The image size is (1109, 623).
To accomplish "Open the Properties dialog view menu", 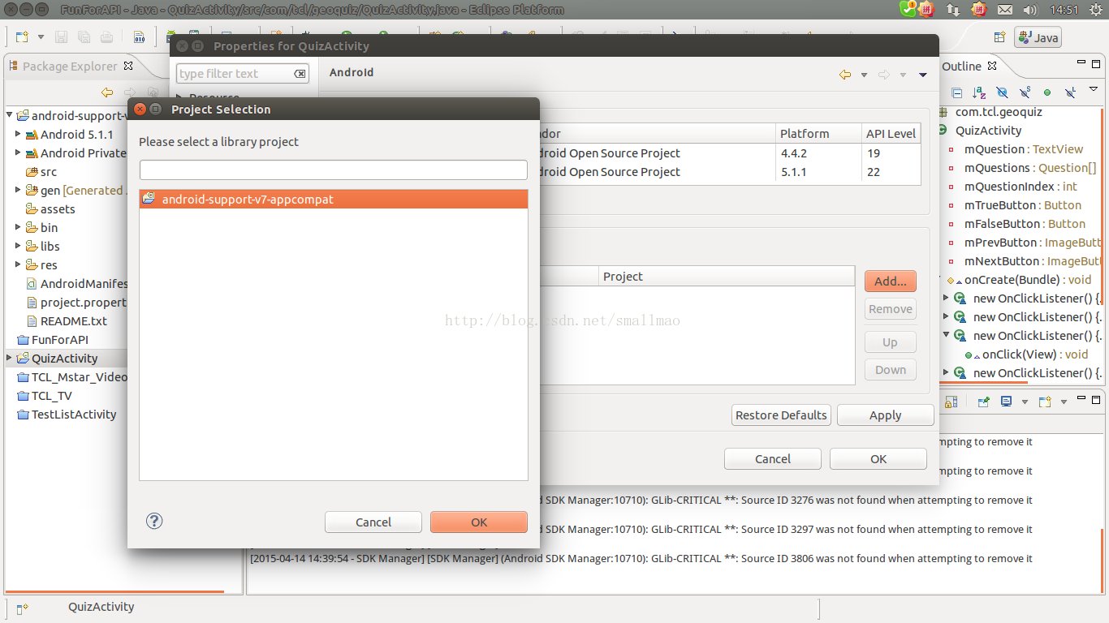I will click(923, 75).
